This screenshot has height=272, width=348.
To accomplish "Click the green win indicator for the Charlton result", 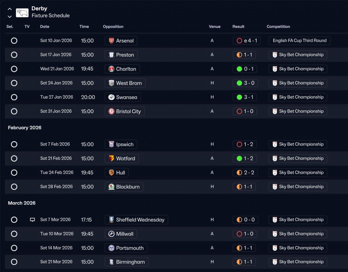I will pyautogui.click(x=239, y=69).
